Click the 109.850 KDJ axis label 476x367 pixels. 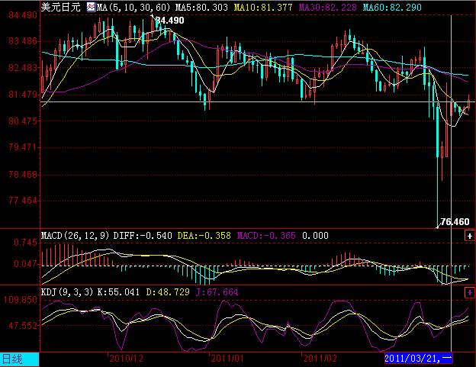tap(21, 300)
